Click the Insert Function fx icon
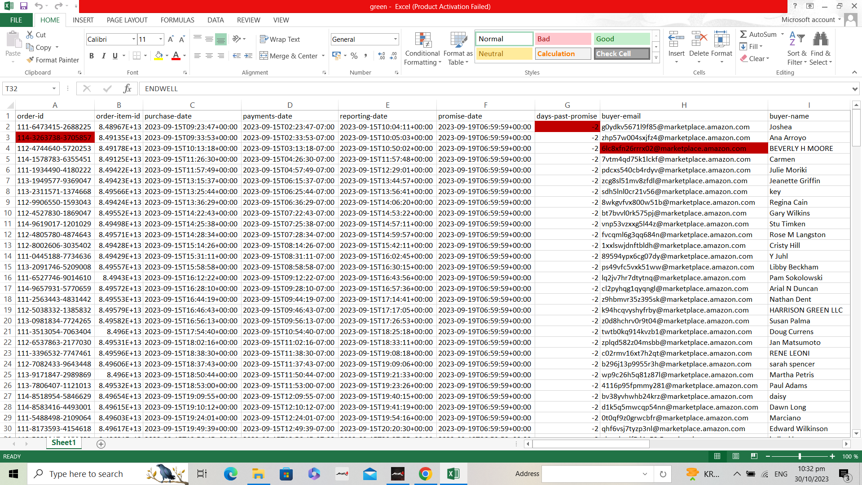 (127, 89)
